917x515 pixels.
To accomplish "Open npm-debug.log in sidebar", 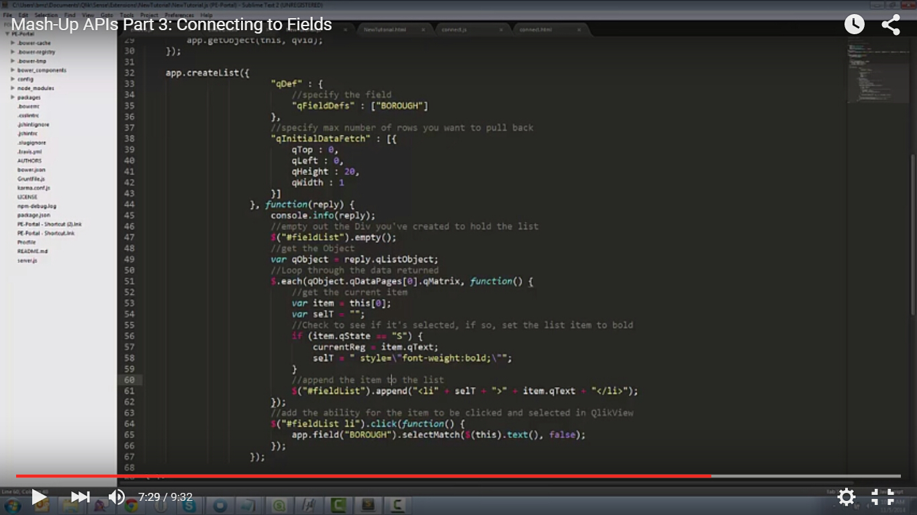I will pos(37,206).
